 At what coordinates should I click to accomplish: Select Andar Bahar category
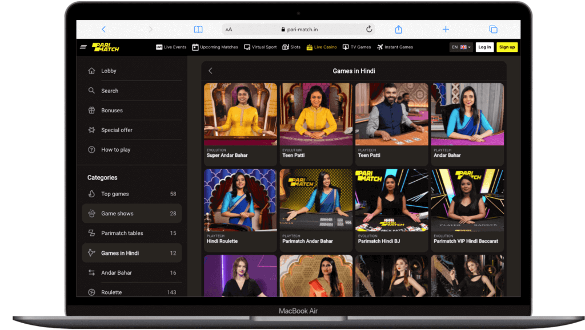pos(132,272)
